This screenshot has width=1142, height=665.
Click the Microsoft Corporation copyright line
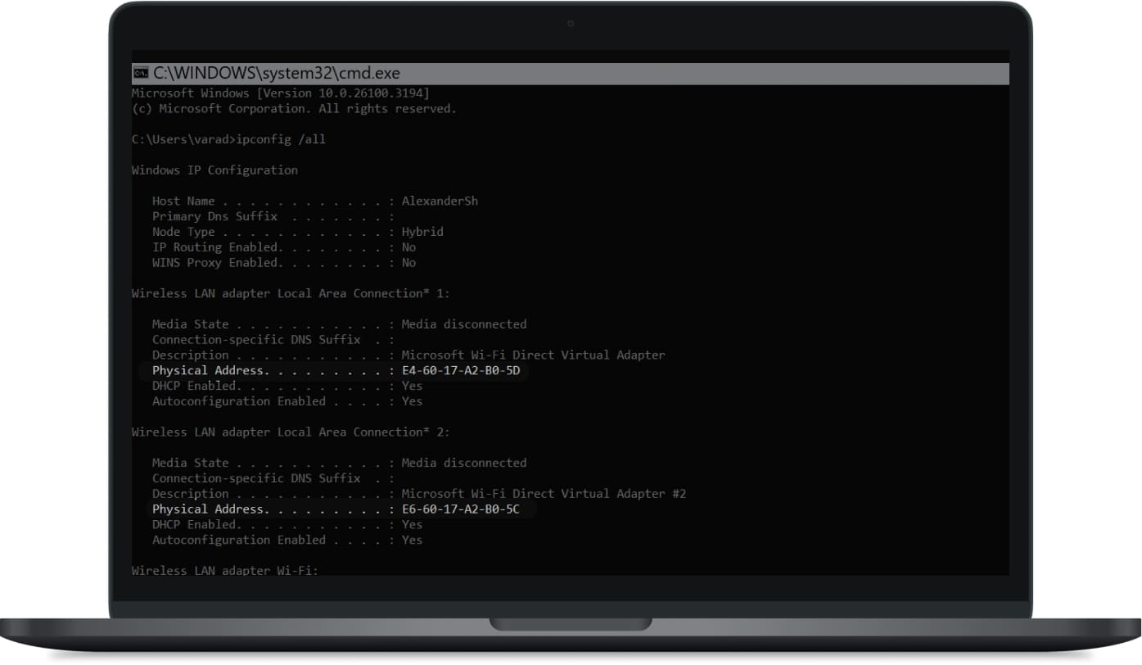pyautogui.click(x=294, y=109)
